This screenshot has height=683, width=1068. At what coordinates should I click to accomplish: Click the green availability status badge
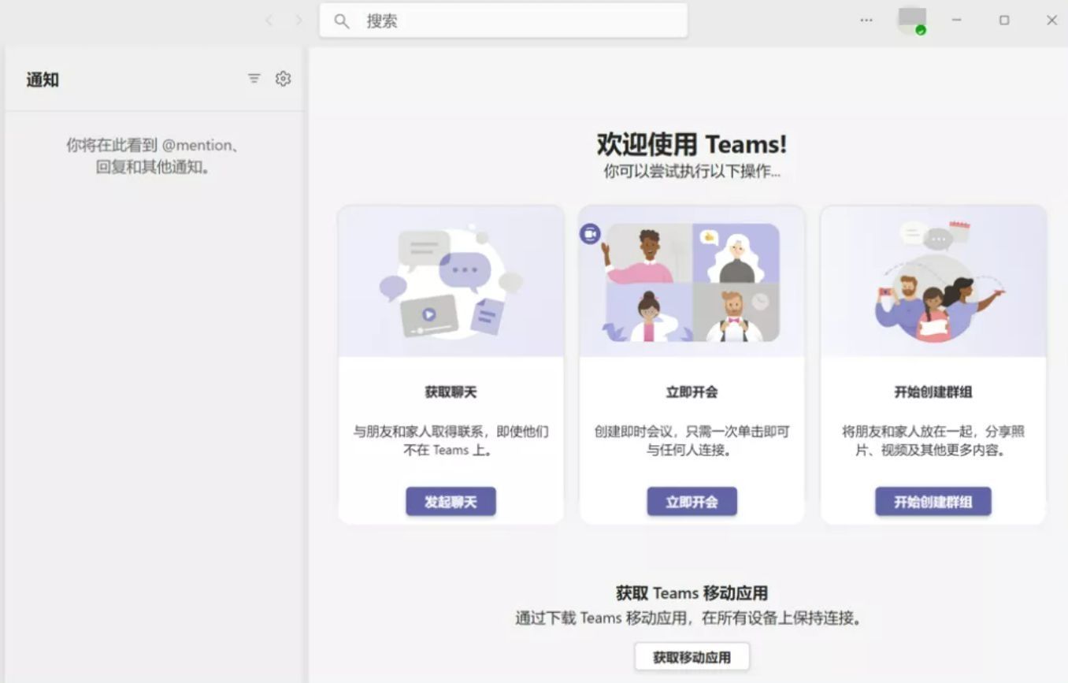pos(921,31)
